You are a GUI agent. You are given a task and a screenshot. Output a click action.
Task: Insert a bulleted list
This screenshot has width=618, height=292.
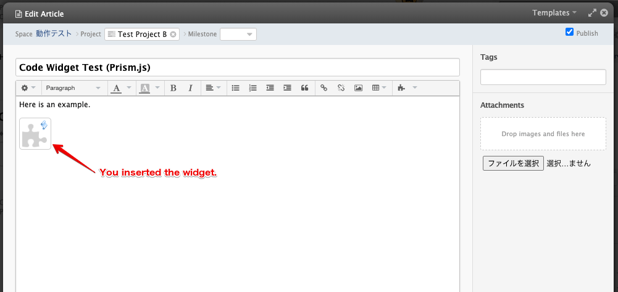[235, 88]
